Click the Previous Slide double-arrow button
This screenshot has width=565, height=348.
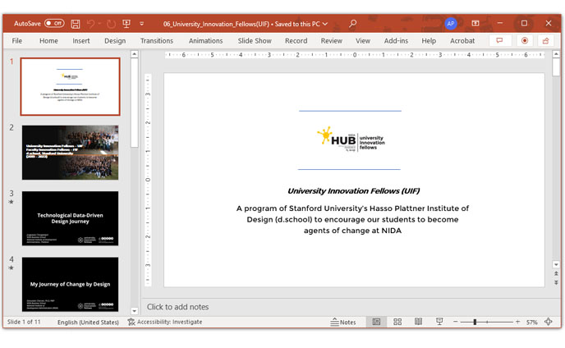pyautogui.click(x=556, y=274)
